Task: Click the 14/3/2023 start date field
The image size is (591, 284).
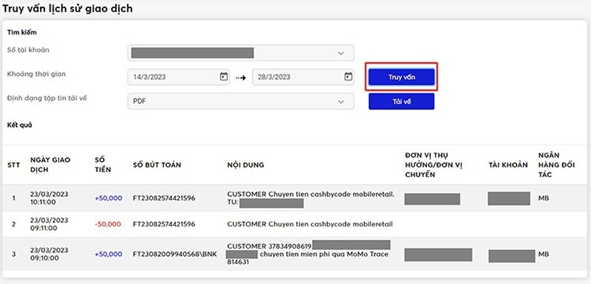Action: point(179,77)
